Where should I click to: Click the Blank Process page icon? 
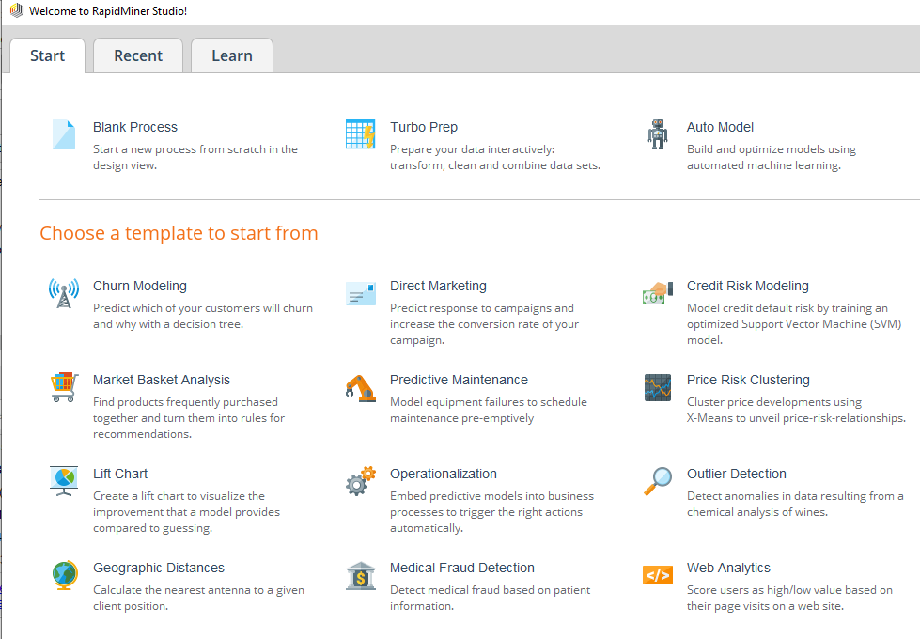pos(64,134)
